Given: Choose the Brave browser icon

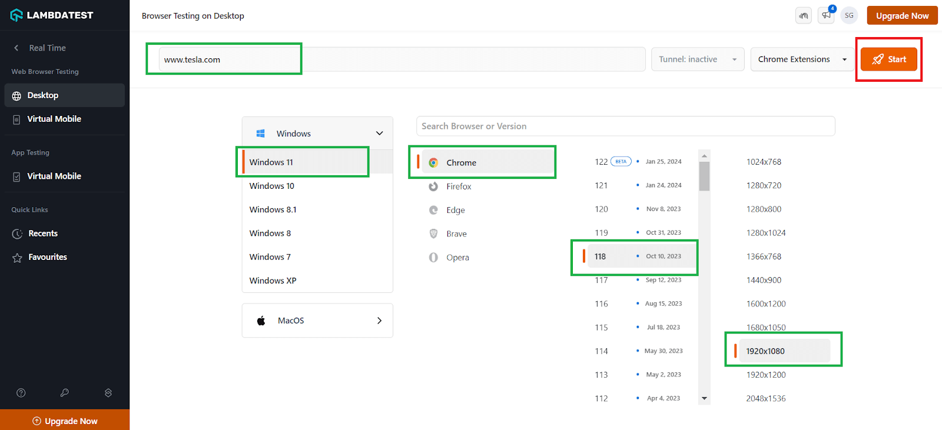Looking at the screenshot, I should (x=433, y=234).
